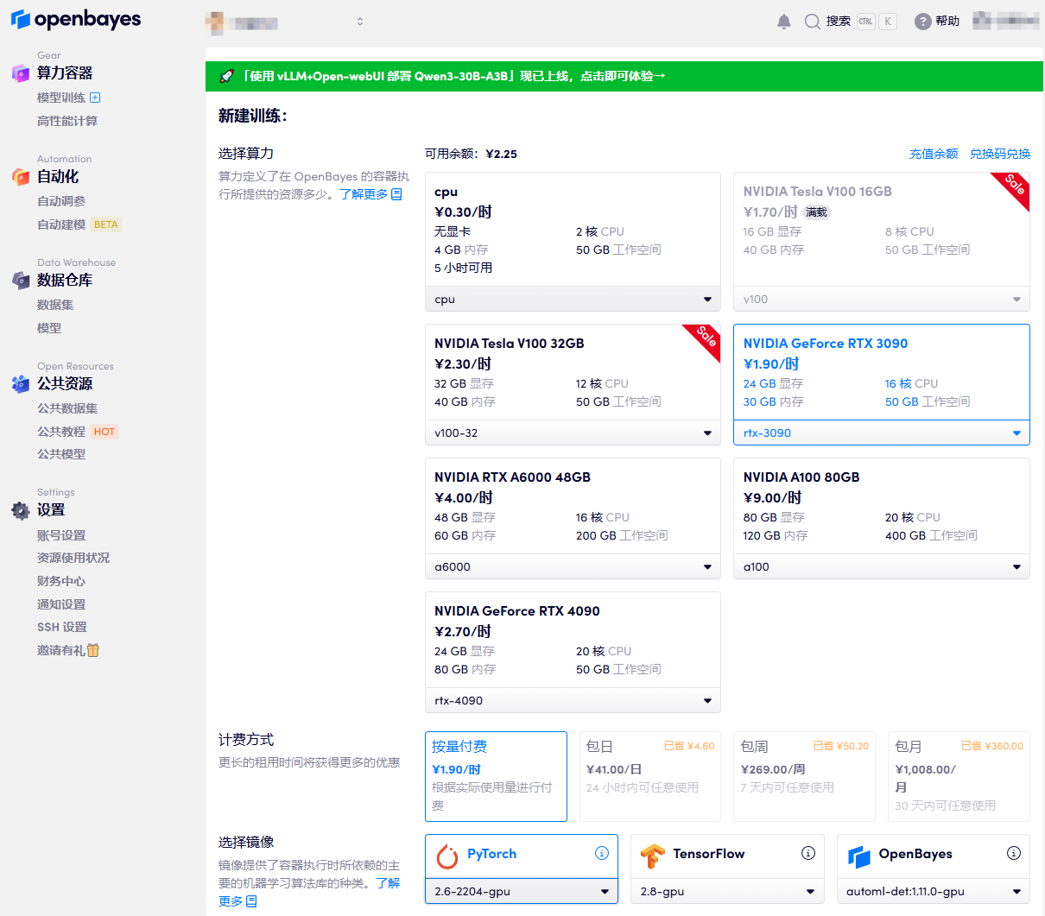Choose 按量付费 billing option

496,776
